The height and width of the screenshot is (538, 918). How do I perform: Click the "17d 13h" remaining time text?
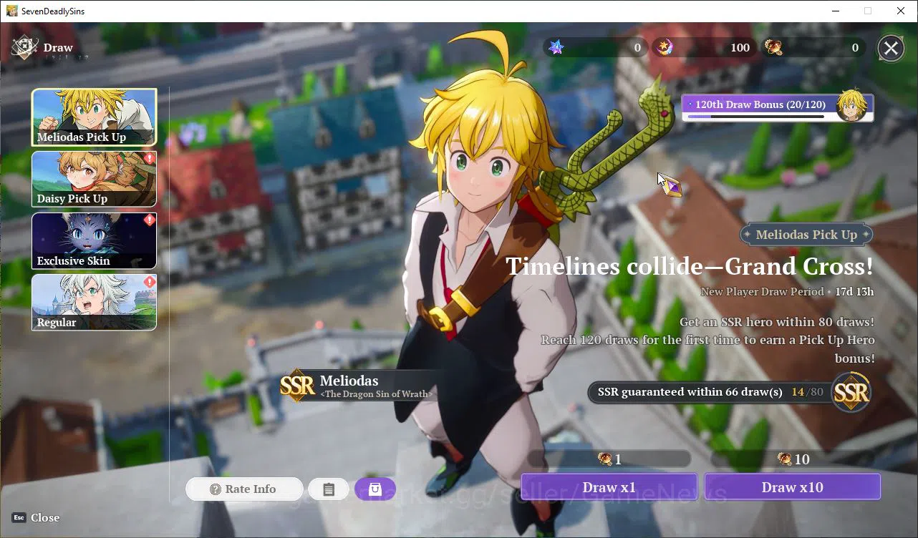[x=854, y=292]
